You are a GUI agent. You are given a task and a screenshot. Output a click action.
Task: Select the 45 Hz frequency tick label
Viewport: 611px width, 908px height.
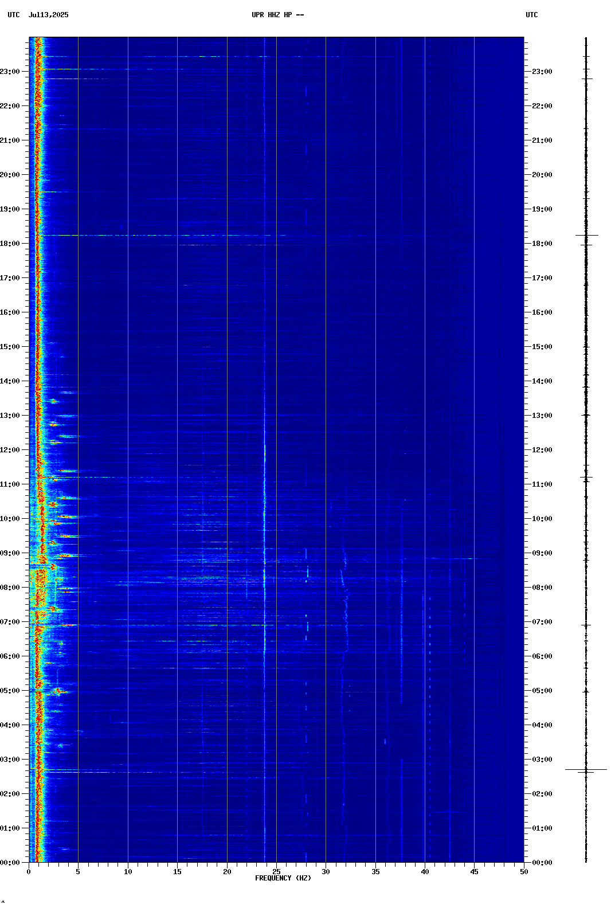[474, 872]
